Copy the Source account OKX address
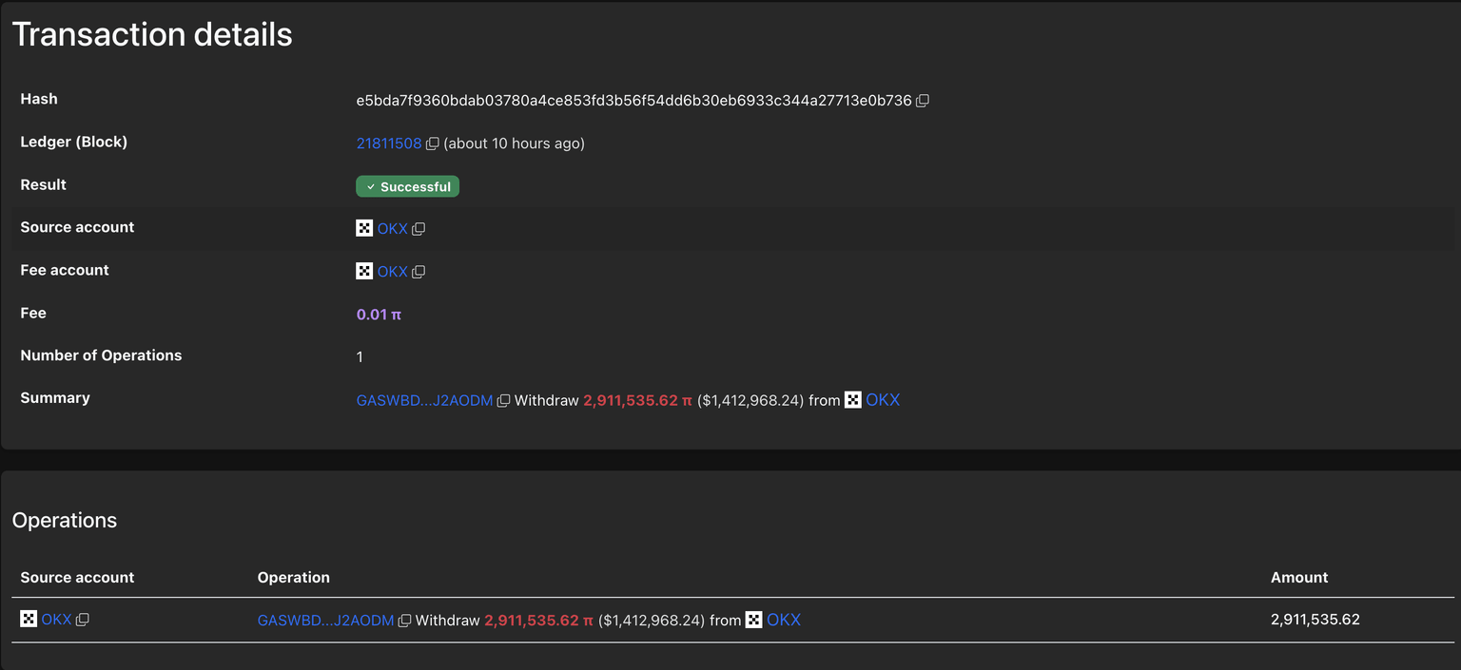Screen dimensions: 1461x670 [x=419, y=229]
